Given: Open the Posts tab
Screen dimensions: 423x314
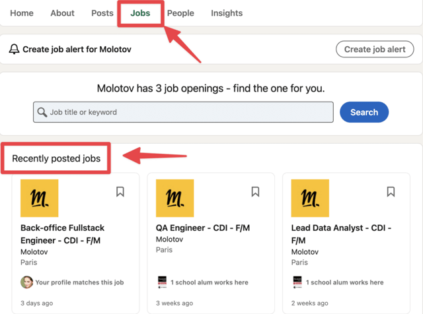Looking at the screenshot, I should 102,13.
